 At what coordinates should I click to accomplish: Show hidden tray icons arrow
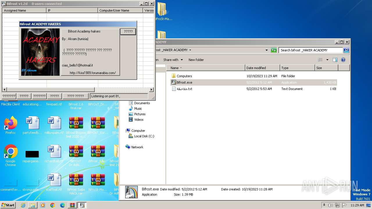pos(324,205)
